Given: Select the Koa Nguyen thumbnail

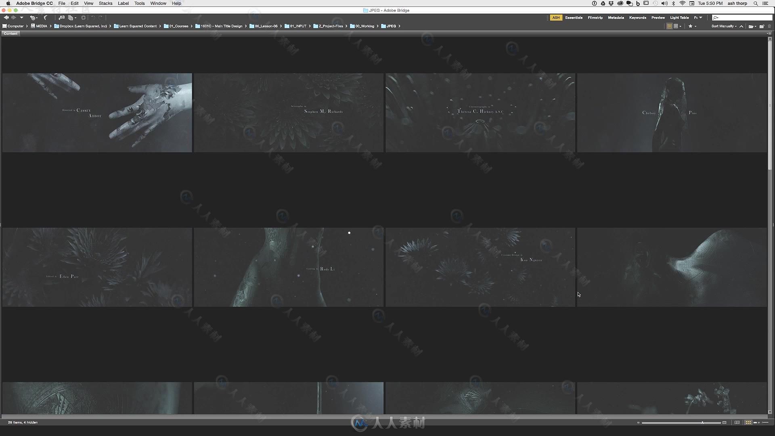Looking at the screenshot, I should point(480,267).
